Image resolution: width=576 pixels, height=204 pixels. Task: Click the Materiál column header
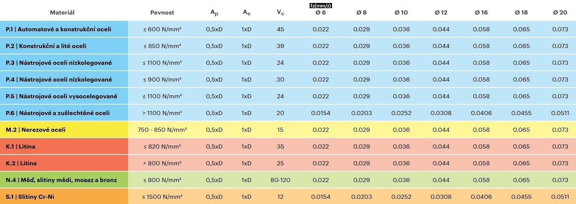tap(62, 13)
